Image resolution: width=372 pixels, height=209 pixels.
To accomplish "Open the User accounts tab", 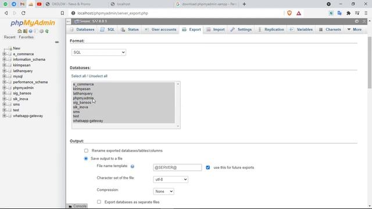I will [x=160, y=30].
